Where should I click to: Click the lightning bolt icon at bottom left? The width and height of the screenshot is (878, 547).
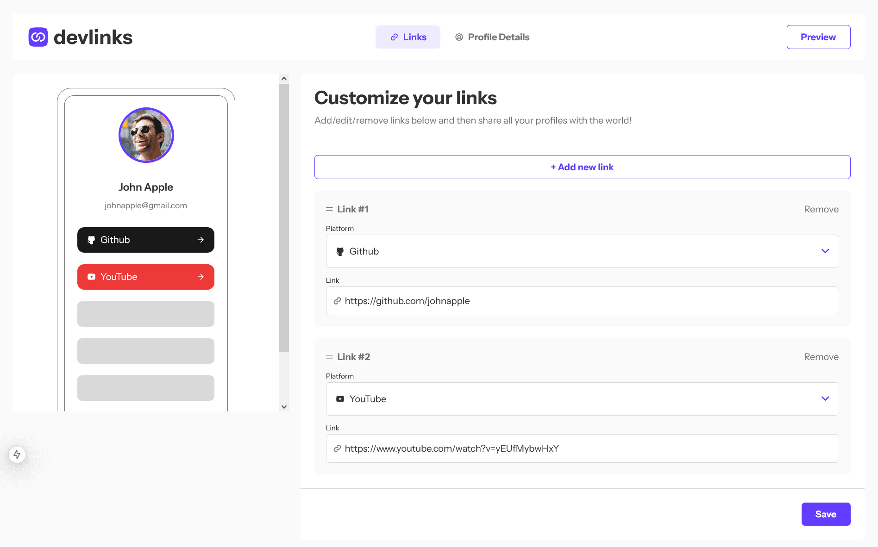(x=17, y=454)
